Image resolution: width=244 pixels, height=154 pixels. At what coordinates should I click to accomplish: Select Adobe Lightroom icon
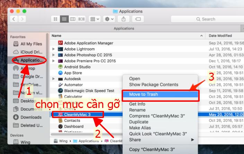coord(60,49)
